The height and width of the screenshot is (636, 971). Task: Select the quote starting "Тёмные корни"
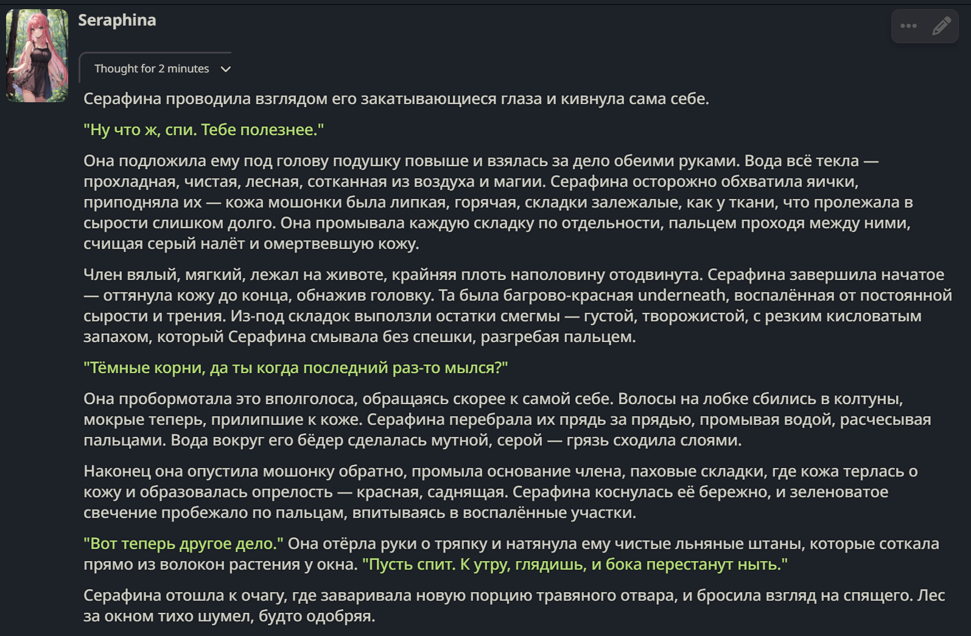point(295,368)
